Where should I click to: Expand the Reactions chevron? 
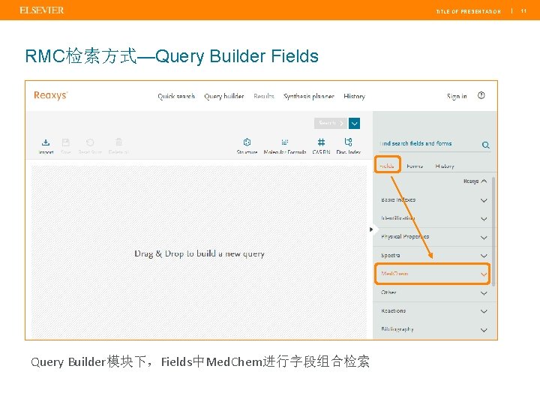point(484,311)
